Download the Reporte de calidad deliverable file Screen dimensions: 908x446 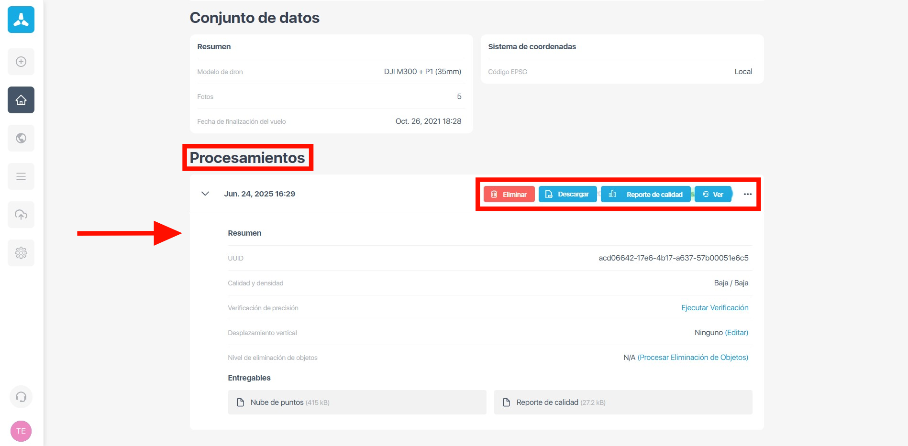[623, 402]
